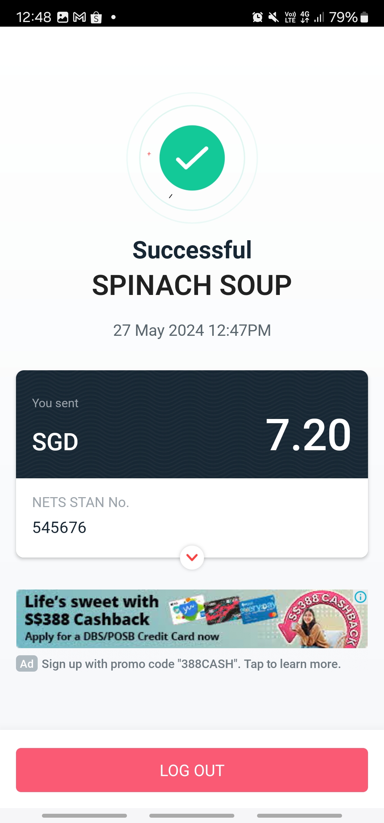Expand transaction details with red chevron
Viewport: 384px width, 823px height.
pos(192,557)
